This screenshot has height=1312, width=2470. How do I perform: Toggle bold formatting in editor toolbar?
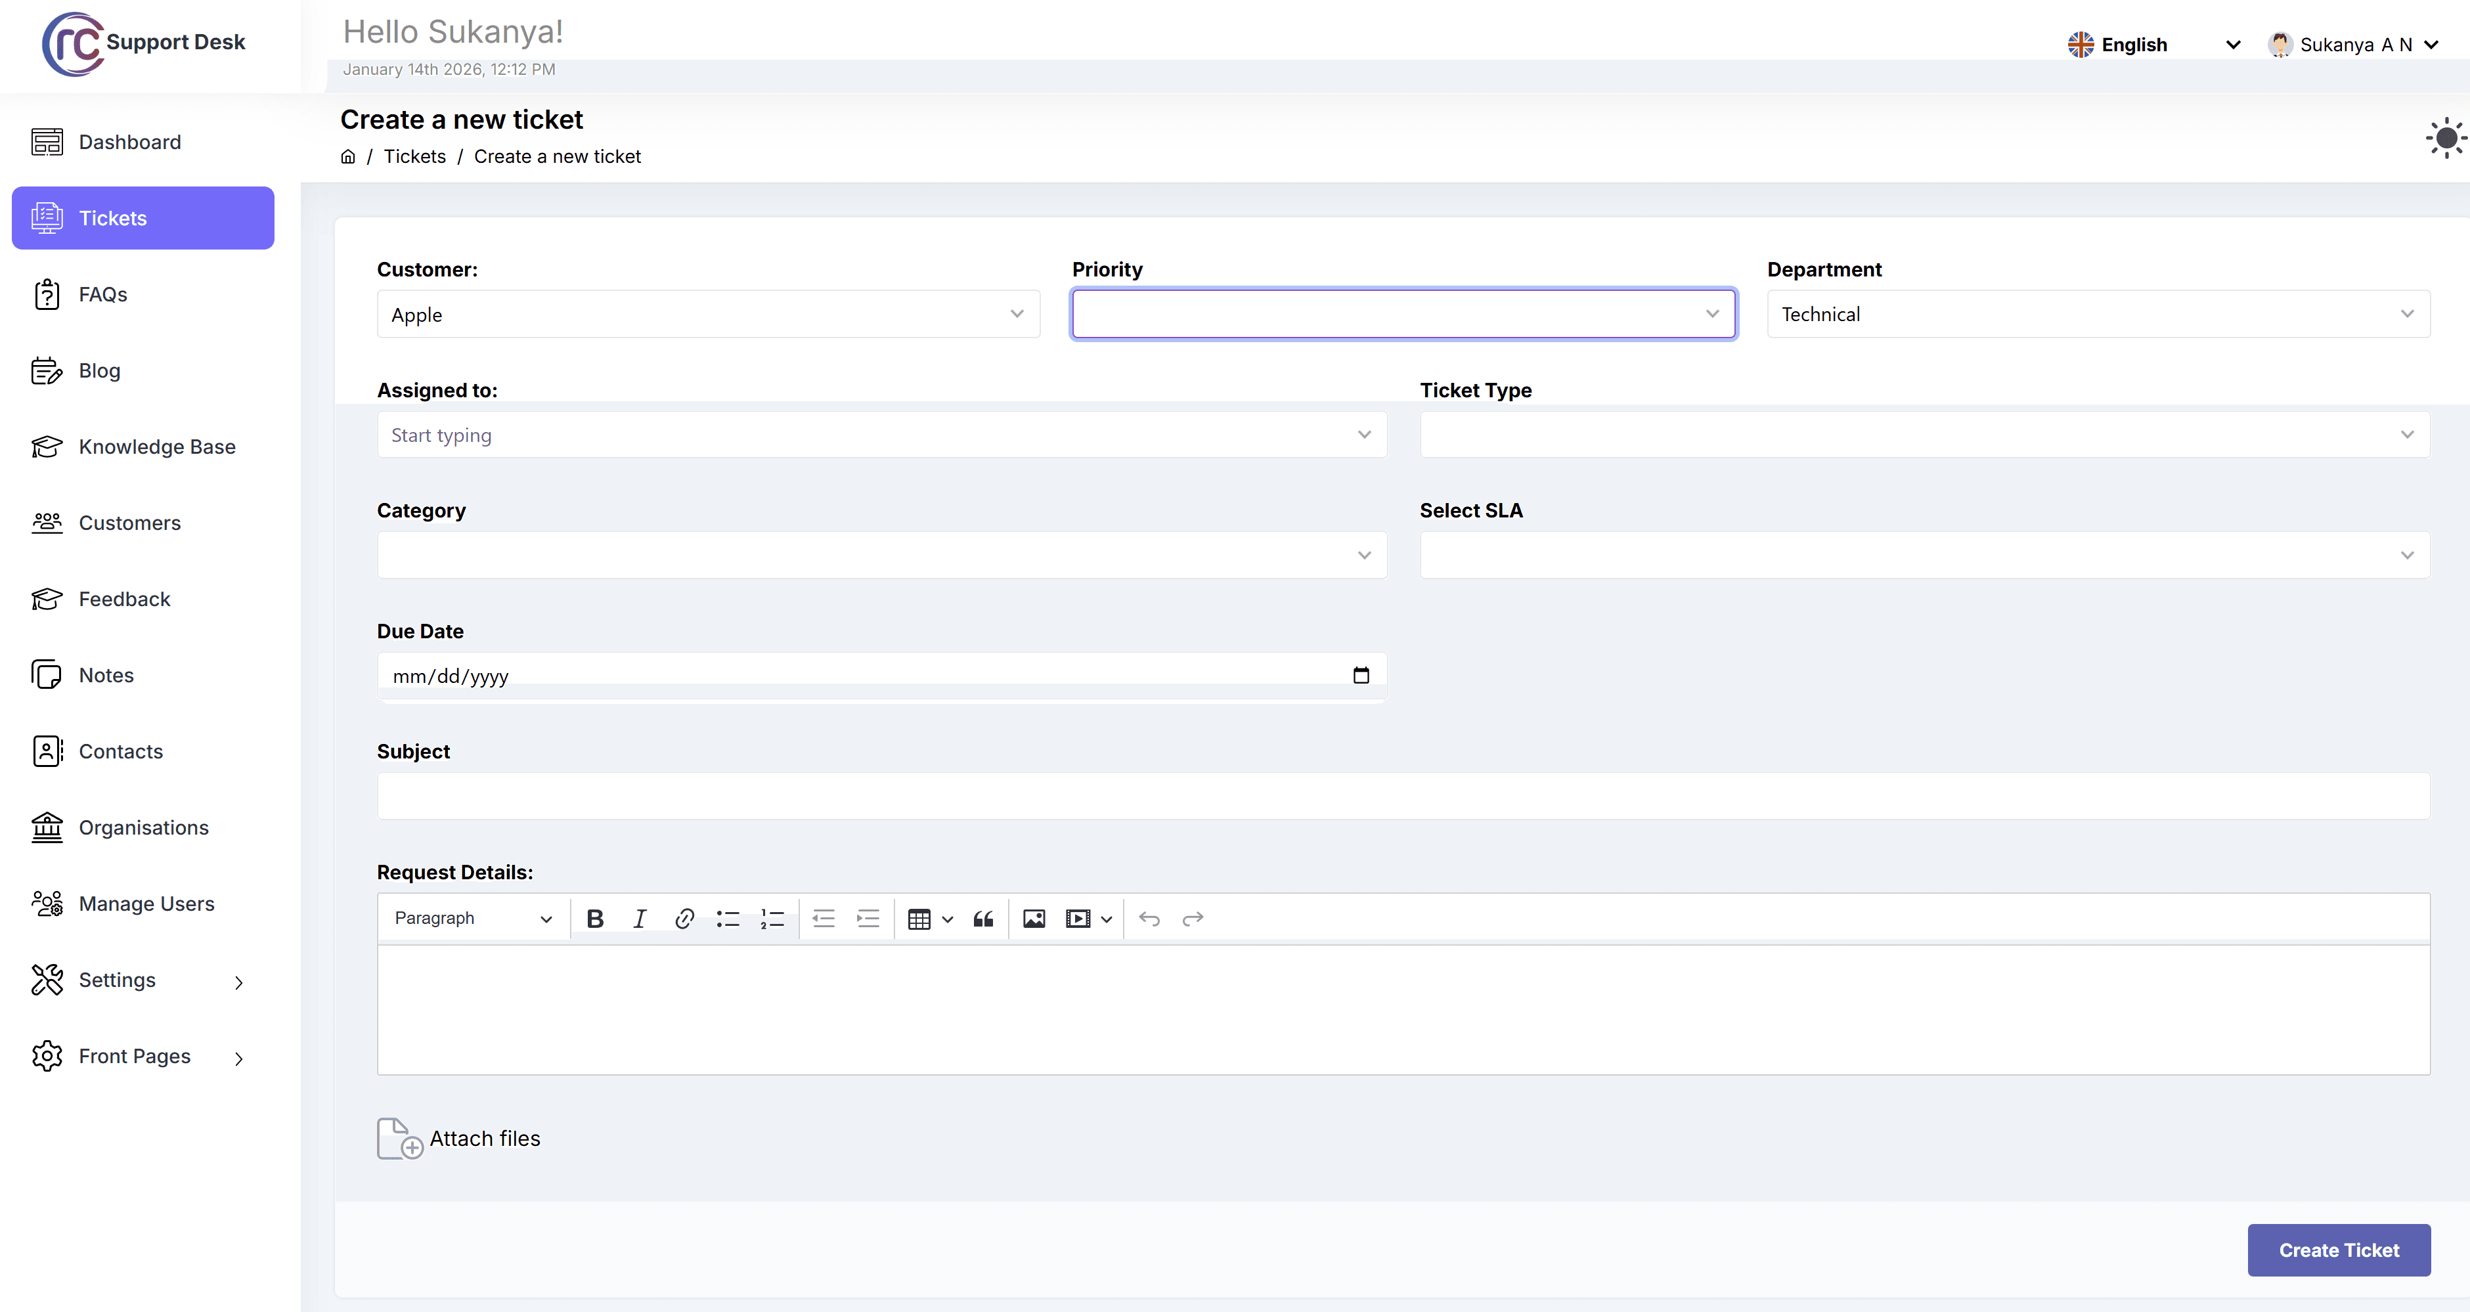[x=594, y=919]
